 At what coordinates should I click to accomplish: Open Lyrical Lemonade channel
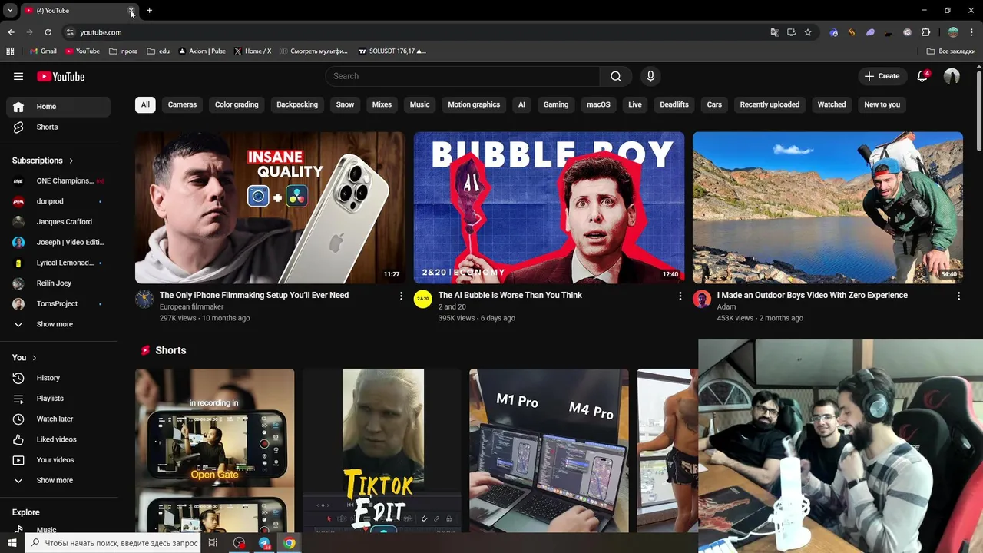click(x=58, y=263)
